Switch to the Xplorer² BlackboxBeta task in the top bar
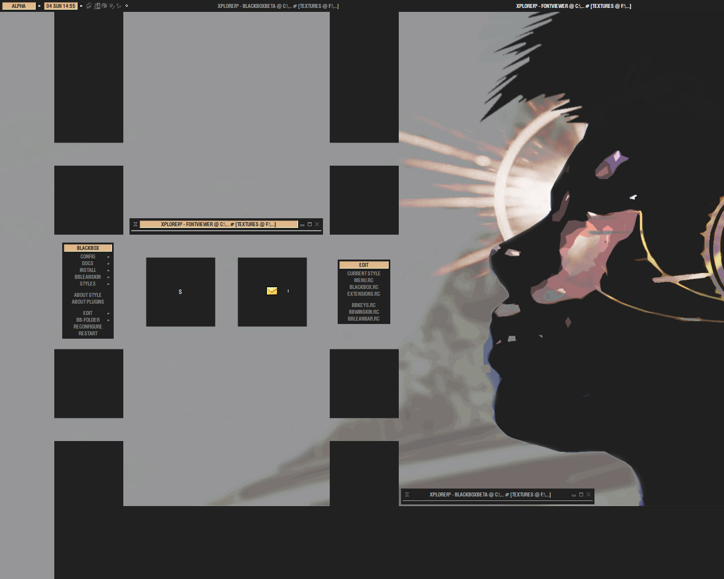Image resolution: width=724 pixels, height=579 pixels. pos(278,6)
